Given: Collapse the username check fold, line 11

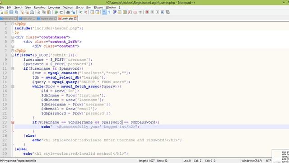Looking at the screenshot, I should 13,68.
